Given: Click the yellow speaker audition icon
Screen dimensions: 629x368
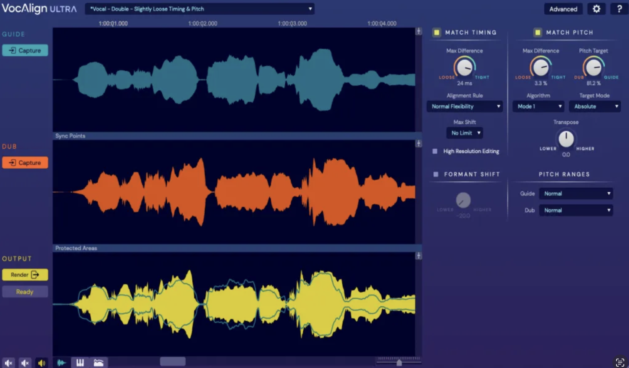Looking at the screenshot, I should tap(42, 363).
